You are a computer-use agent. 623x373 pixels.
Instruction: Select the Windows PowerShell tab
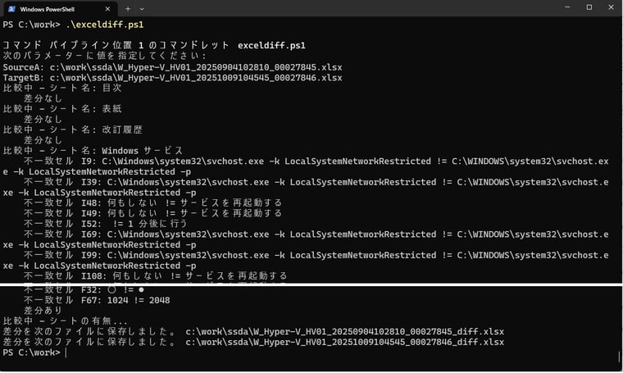point(60,9)
